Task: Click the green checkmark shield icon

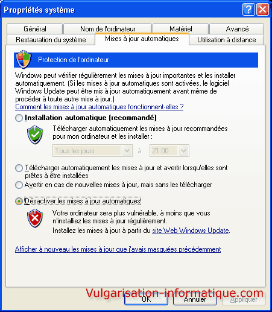Action: (35, 135)
